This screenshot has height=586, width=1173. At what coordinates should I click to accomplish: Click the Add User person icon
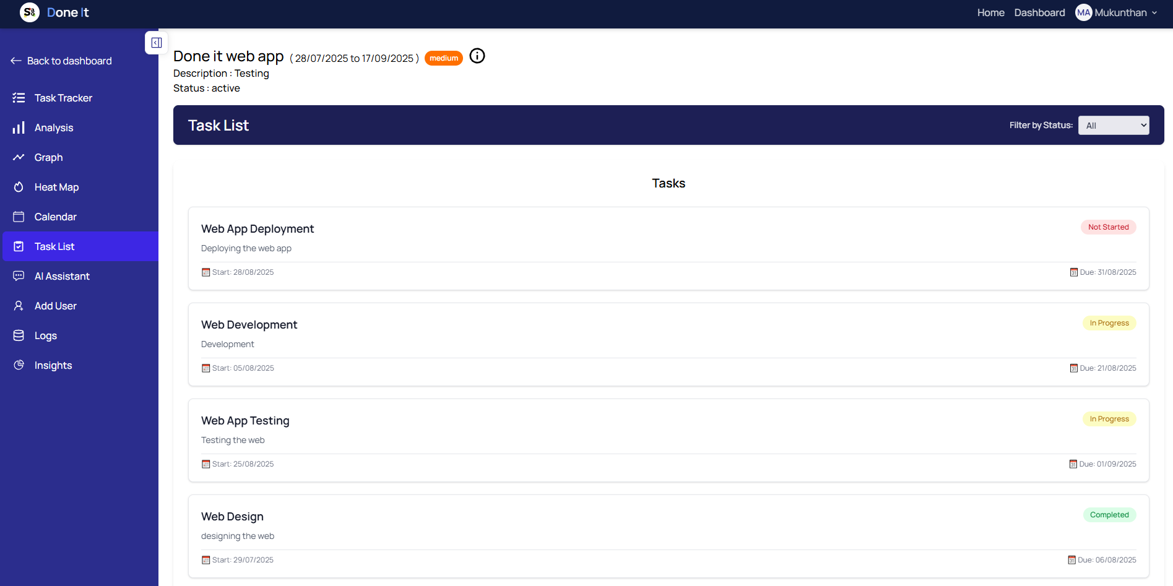coord(19,306)
